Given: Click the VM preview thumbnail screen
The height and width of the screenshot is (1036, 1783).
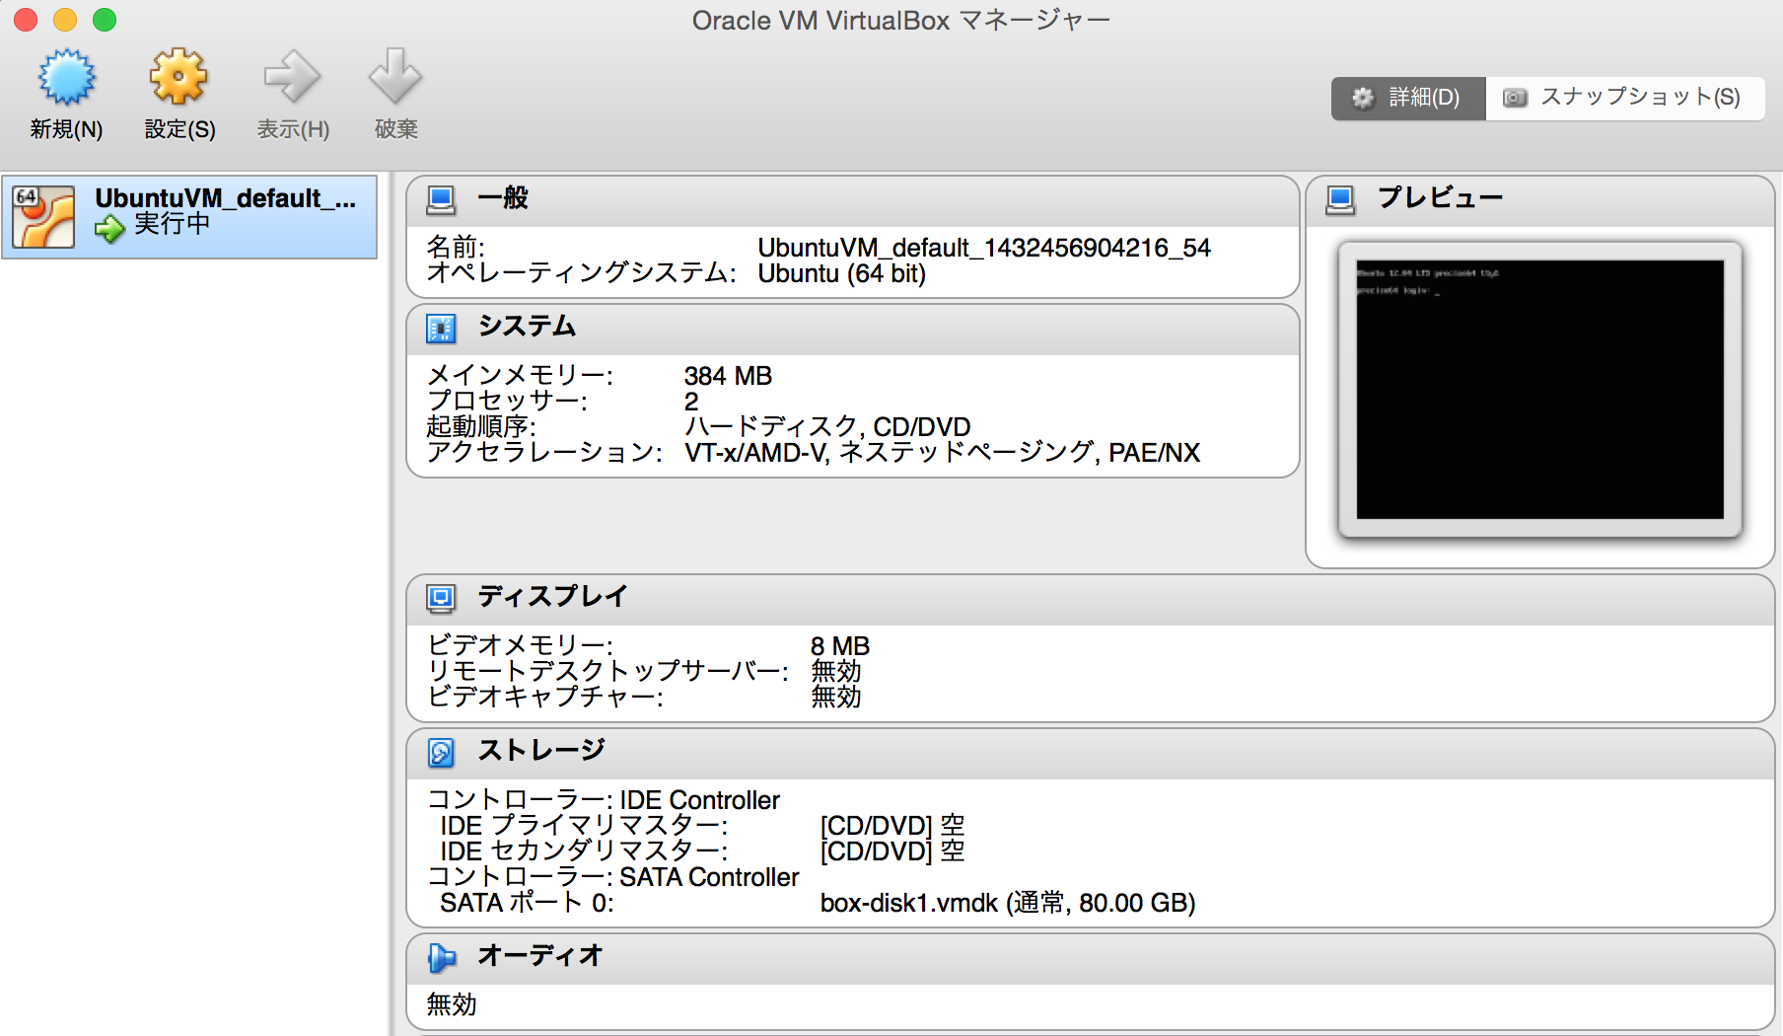Looking at the screenshot, I should coord(1540,390).
